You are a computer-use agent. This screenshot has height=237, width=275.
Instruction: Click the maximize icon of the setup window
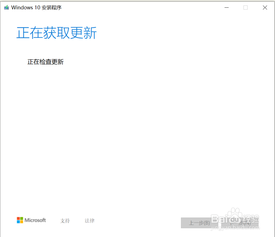(245, 7)
